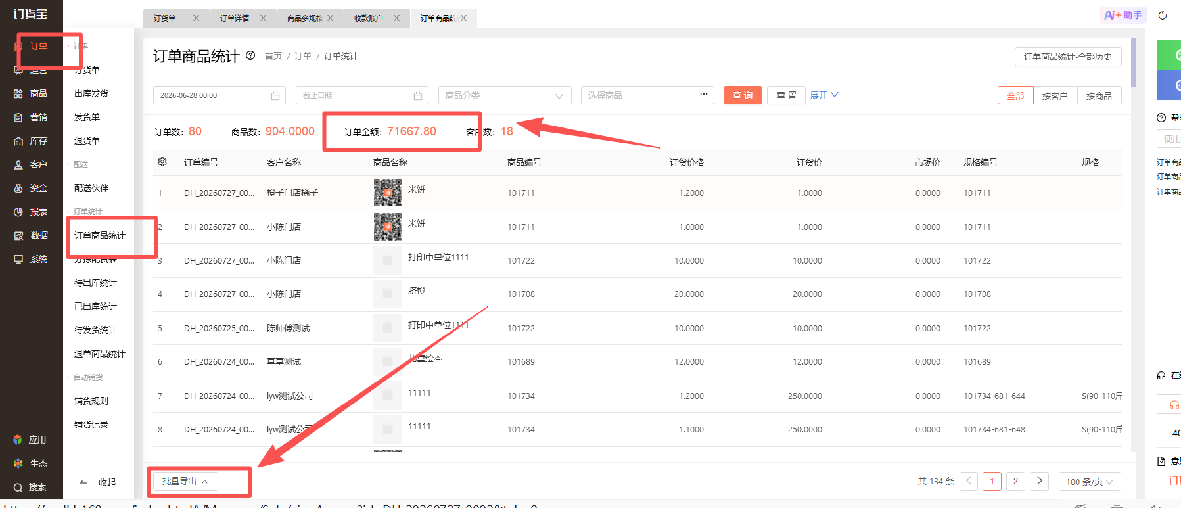Screen dimensions: 1181x508
Task: Open the 批量导出 dropdown
Action: coord(185,481)
